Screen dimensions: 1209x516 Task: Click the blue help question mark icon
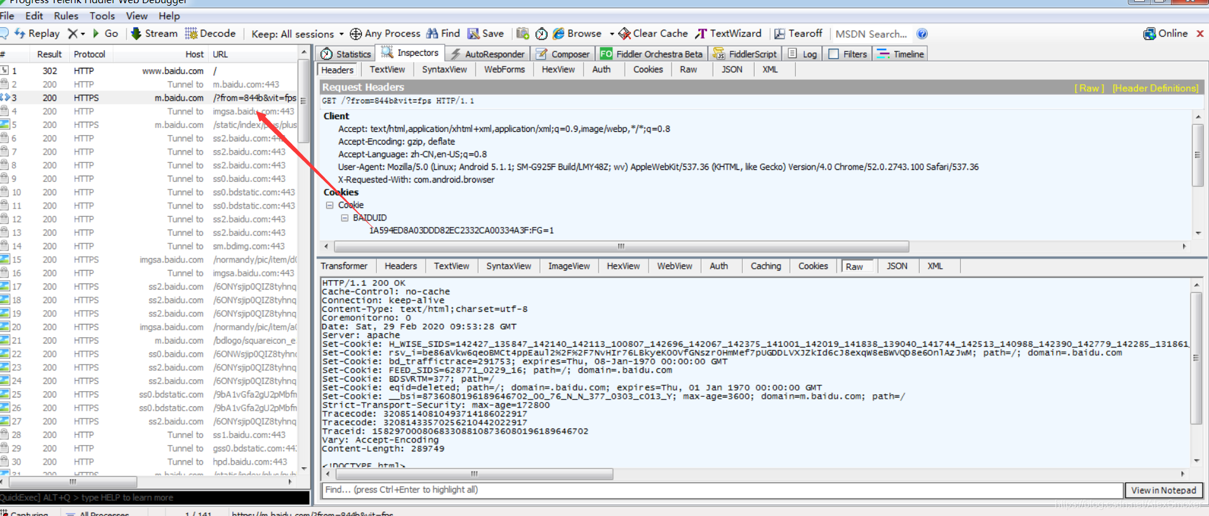point(922,34)
